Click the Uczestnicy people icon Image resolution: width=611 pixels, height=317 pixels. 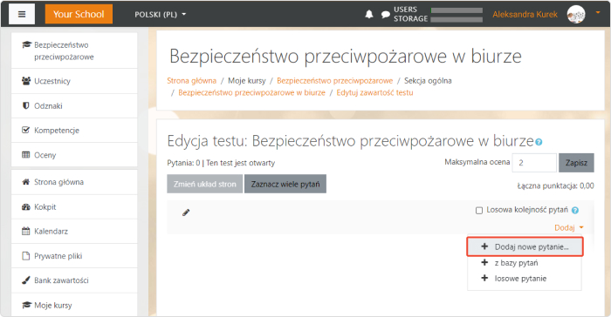(x=26, y=81)
